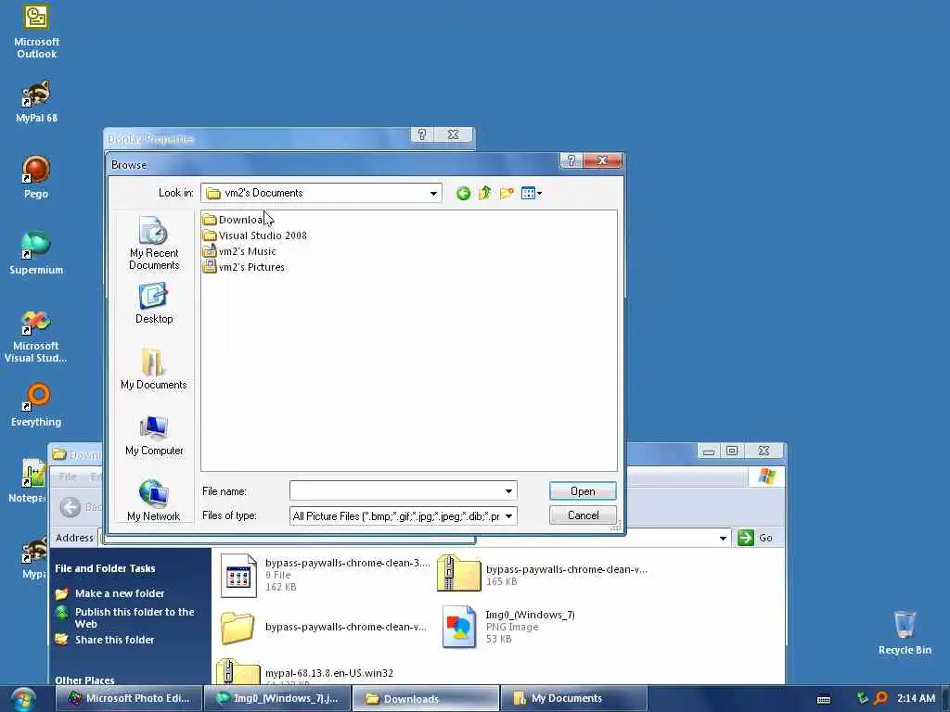Expand the File name dropdown arrow
This screenshot has height=712, width=950.
click(x=509, y=491)
